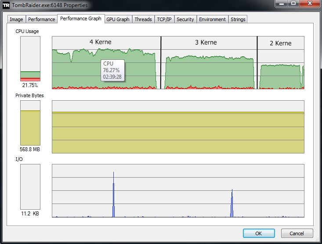322x244 pixels.
Task: Click the I/O history graph
Action: pyautogui.click(x=178, y=190)
